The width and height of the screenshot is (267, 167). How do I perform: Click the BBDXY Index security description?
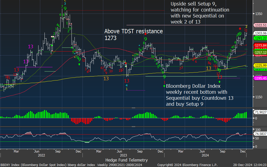pos(48,165)
